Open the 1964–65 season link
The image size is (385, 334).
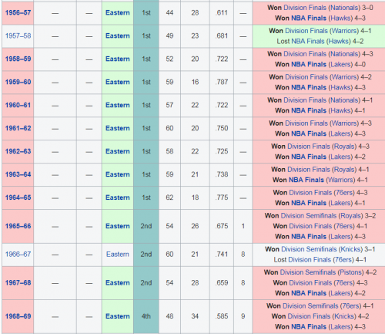(18, 197)
